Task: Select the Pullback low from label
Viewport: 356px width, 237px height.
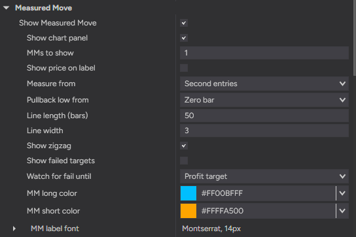Action: pos(58,100)
